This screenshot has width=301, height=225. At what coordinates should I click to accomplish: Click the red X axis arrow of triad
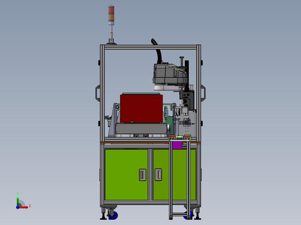[24, 207]
